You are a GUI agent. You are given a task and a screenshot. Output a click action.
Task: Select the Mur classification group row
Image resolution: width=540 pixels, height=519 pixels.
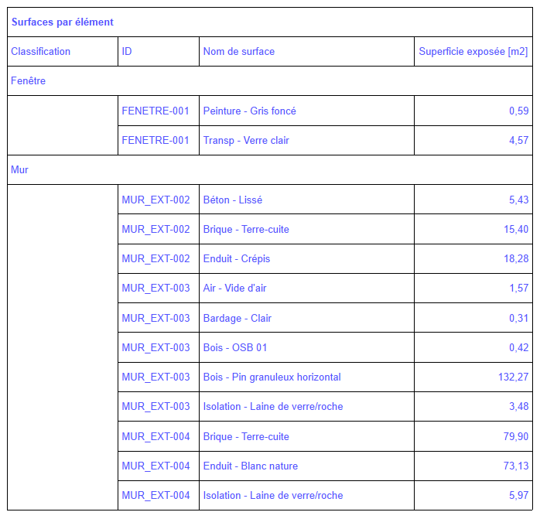[20, 170]
